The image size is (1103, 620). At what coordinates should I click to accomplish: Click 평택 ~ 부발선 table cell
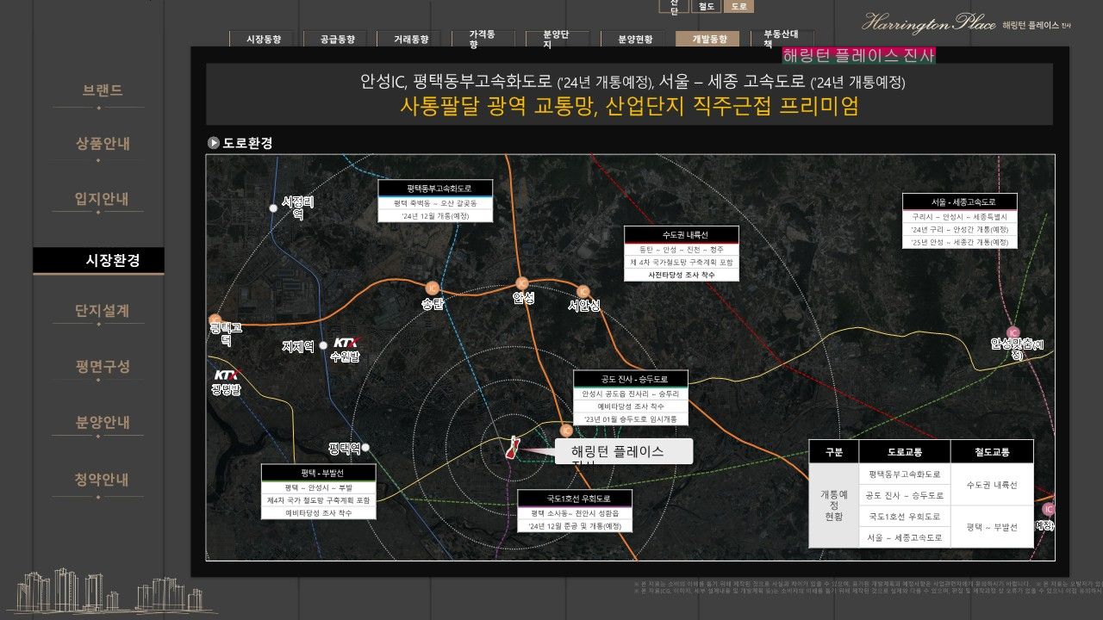tap(992, 527)
